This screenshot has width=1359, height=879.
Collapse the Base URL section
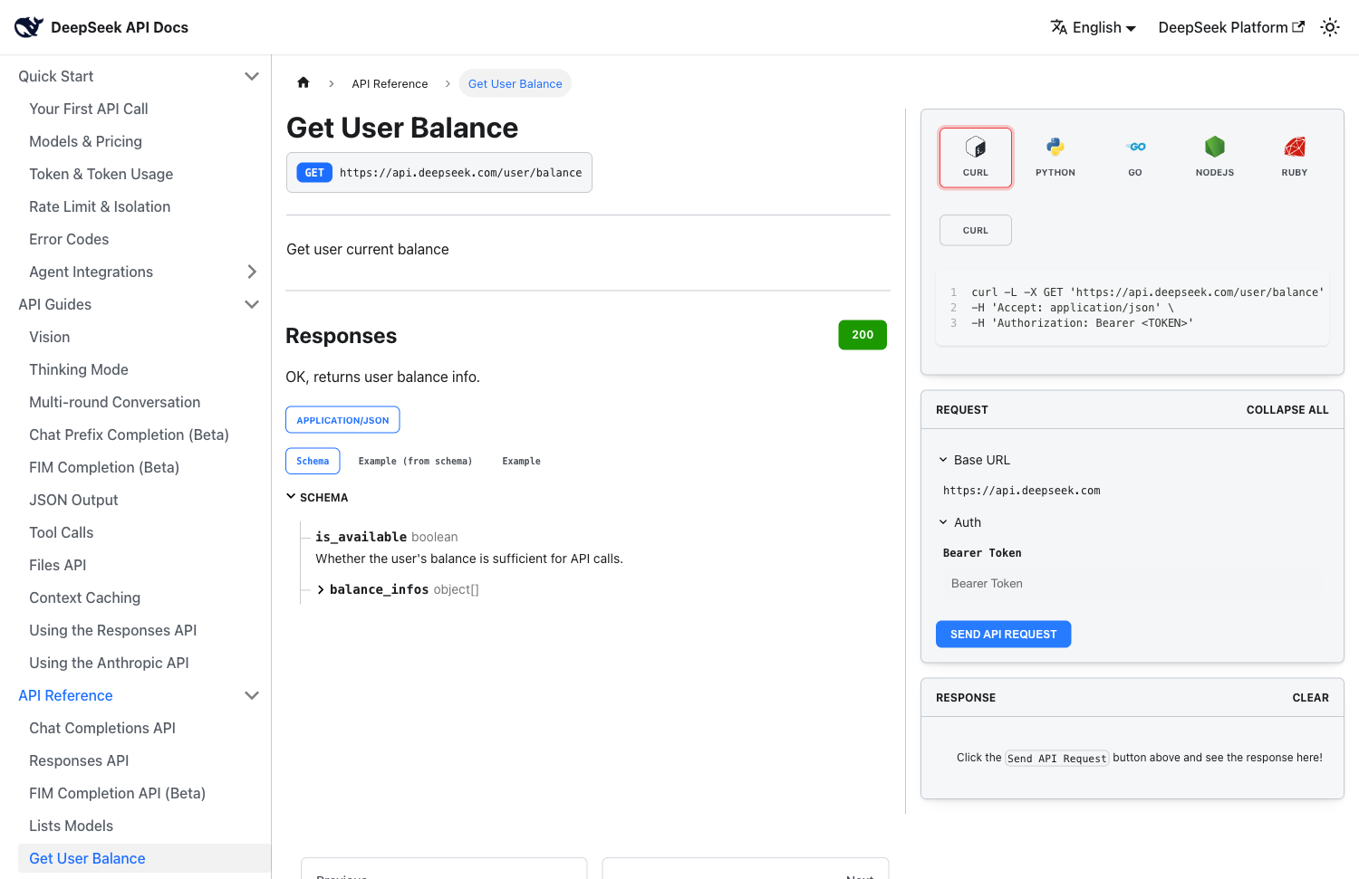pyautogui.click(x=975, y=460)
